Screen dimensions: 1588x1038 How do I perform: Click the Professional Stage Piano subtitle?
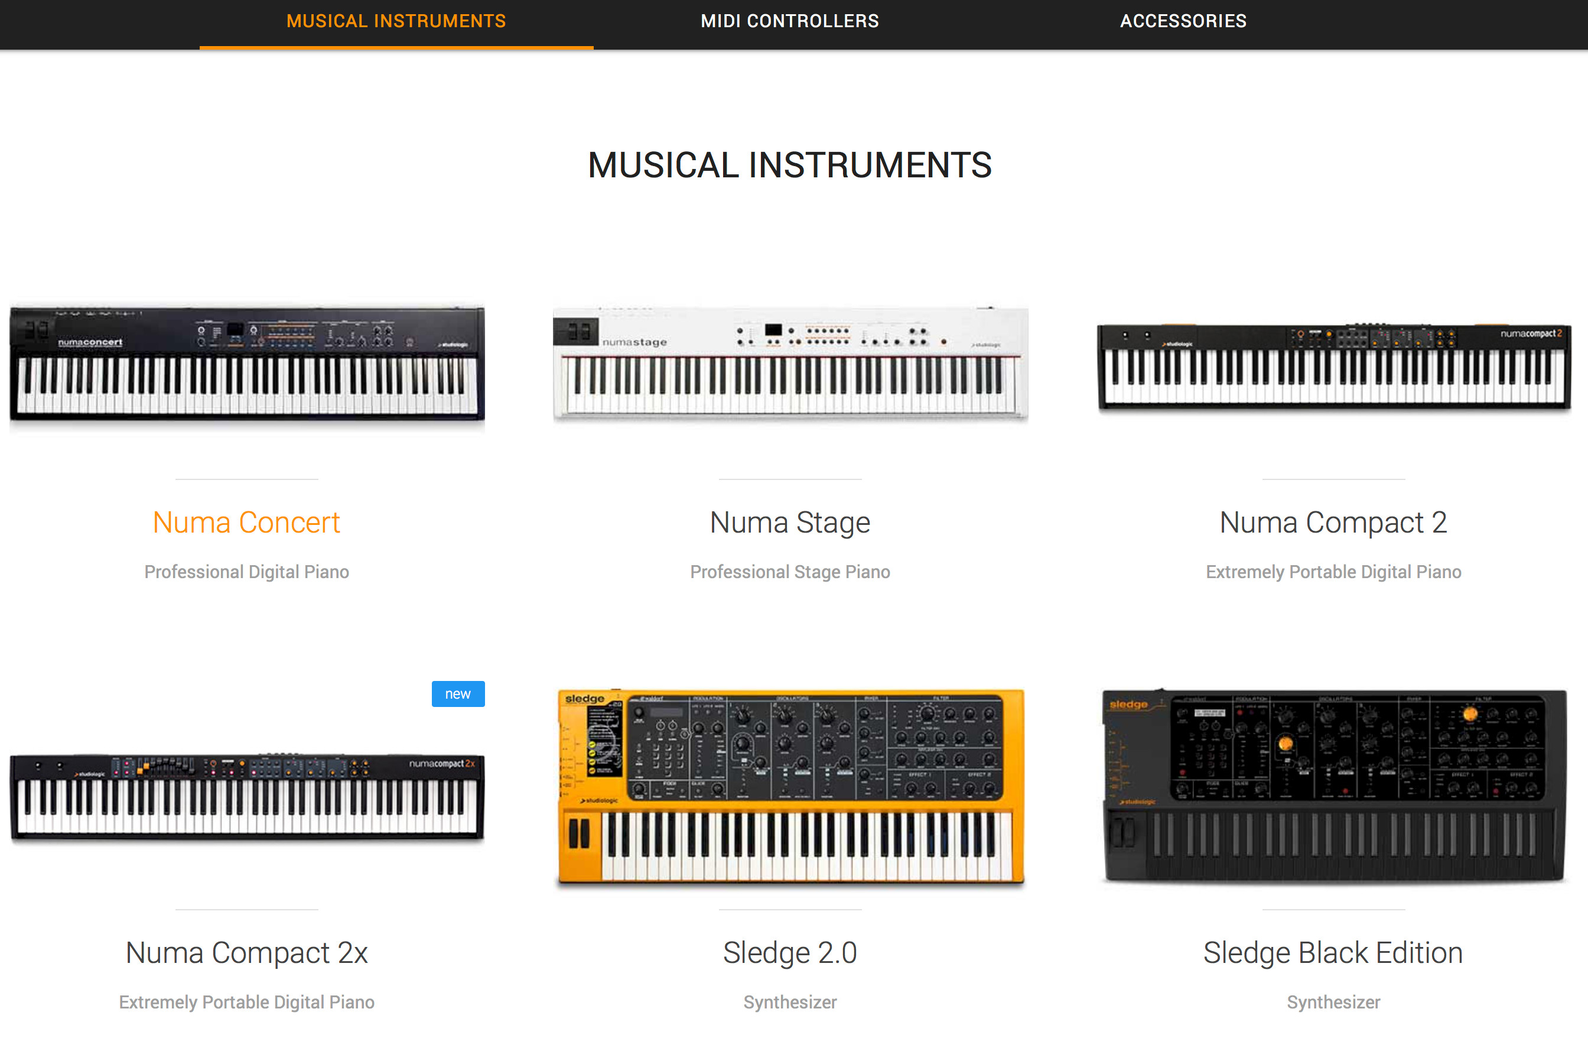click(790, 572)
